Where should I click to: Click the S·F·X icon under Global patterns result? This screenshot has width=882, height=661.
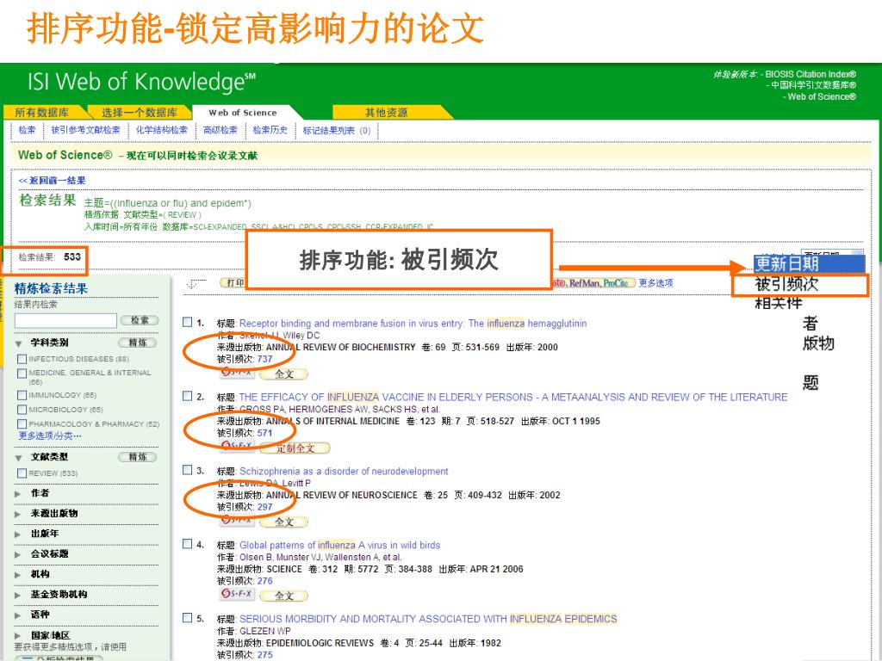coord(237,594)
